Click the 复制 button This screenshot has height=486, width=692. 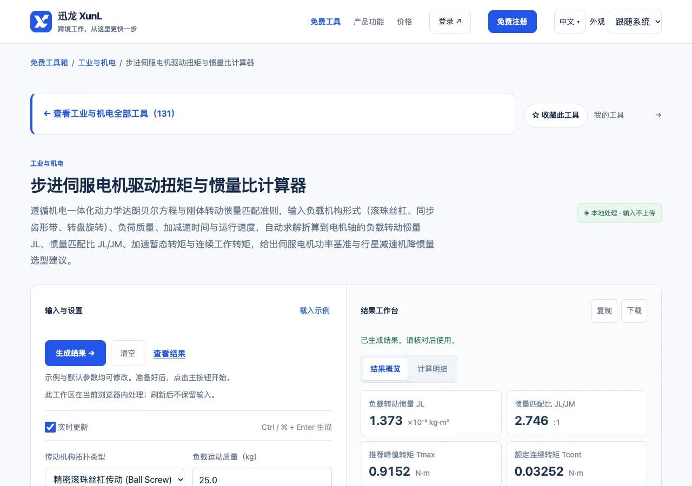[x=604, y=310]
